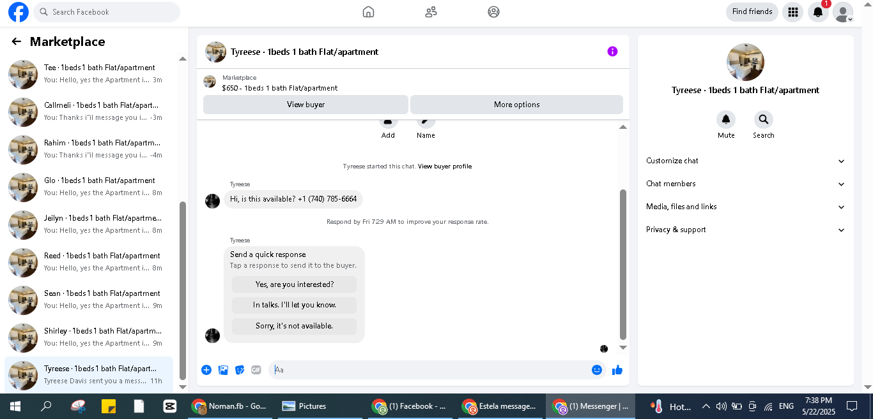The image size is (873, 419).
Task: Expand the Privacy & support section
Action: pos(745,230)
